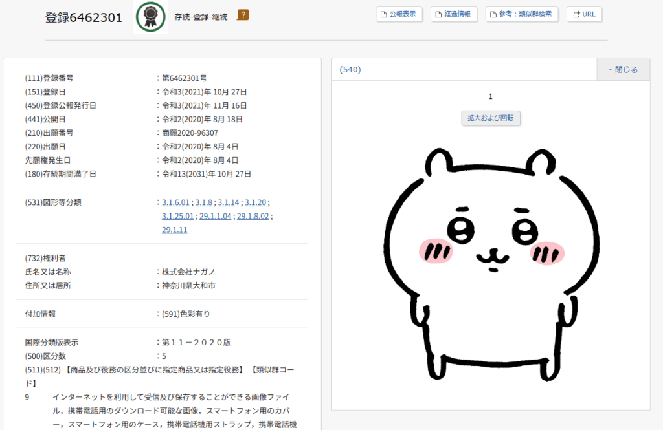Viewport: 663px width, 430px height.
Task: Click the document icon on 経過情報 button
Action: [439, 14]
